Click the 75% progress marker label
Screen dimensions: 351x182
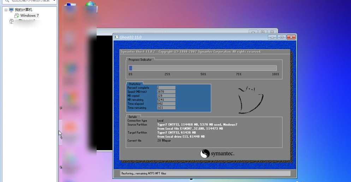click(239, 74)
